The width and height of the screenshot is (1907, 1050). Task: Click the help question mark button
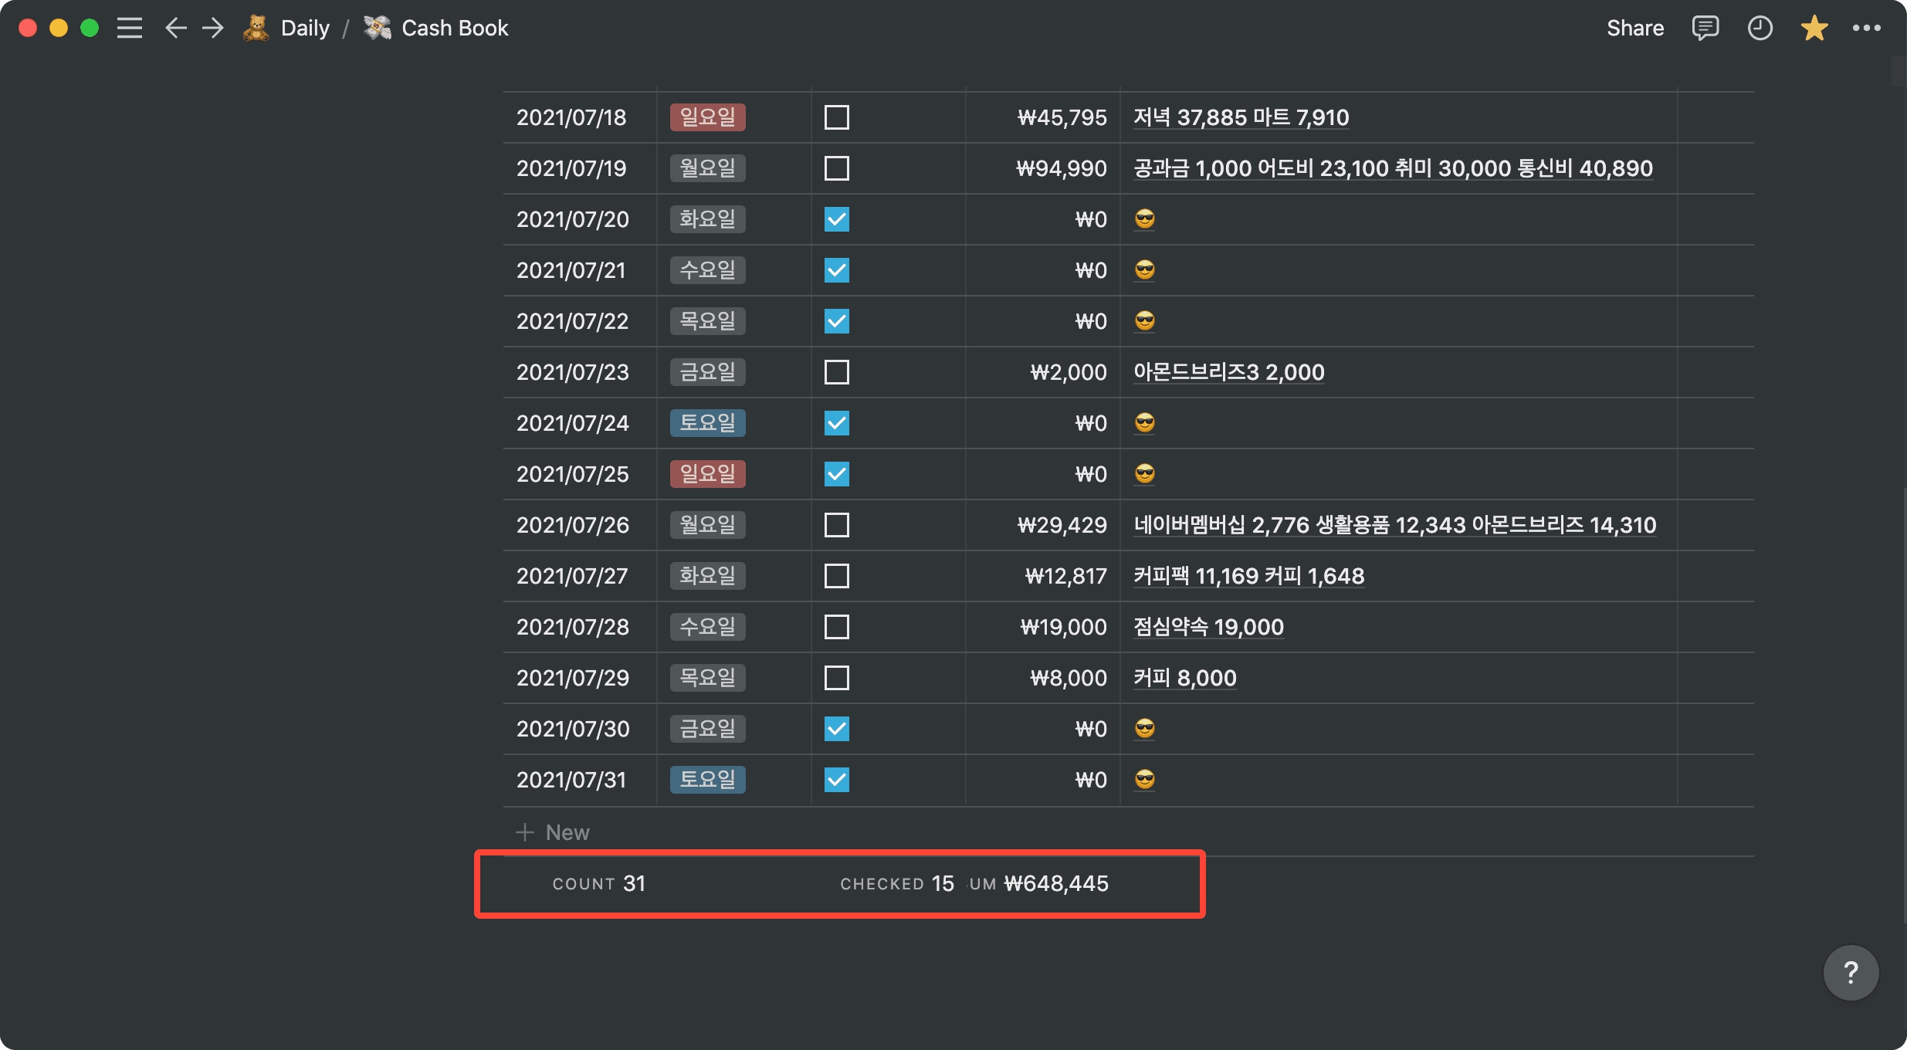coord(1850,972)
